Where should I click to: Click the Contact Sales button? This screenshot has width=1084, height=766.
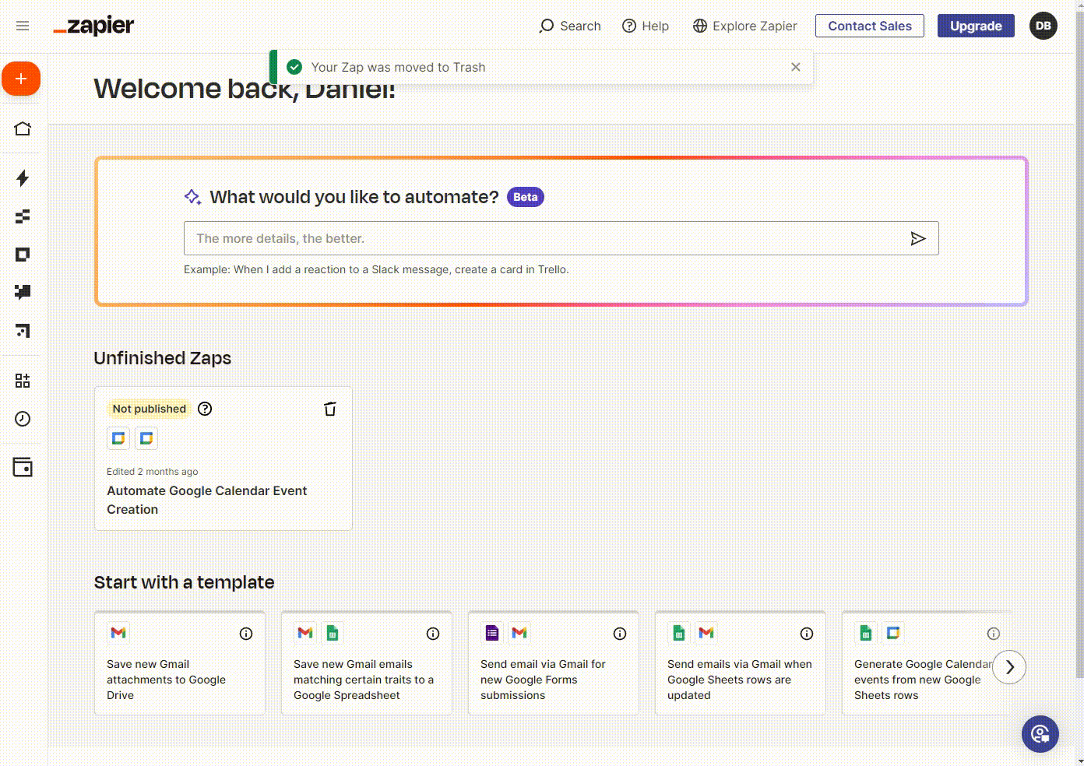[x=869, y=26]
